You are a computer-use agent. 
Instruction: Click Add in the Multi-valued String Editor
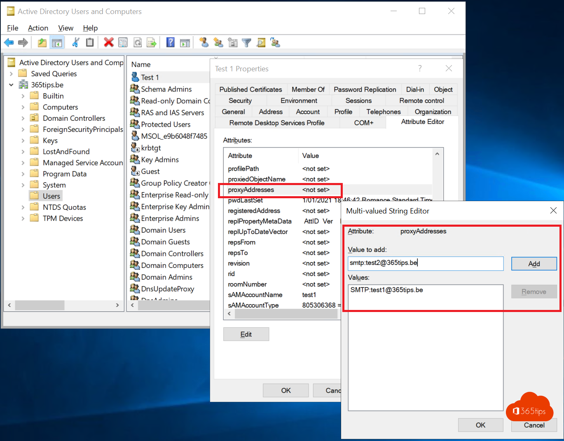[x=534, y=263]
